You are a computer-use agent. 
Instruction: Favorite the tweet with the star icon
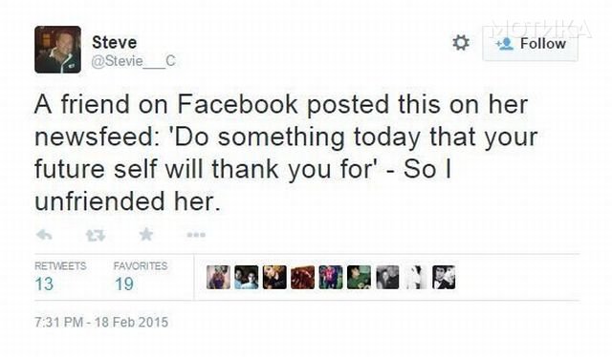point(146,234)
